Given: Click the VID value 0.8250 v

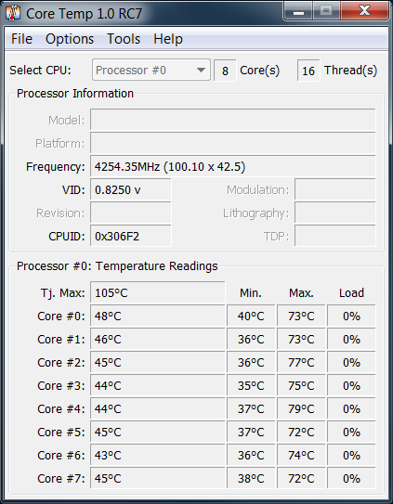Looking at the screenshot, I should pos(131,189).
